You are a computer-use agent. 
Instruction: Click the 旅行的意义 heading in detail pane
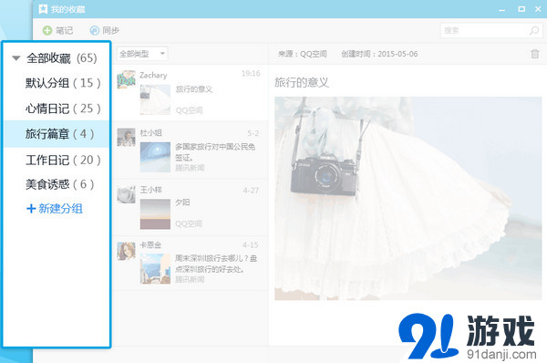[302, 82]
